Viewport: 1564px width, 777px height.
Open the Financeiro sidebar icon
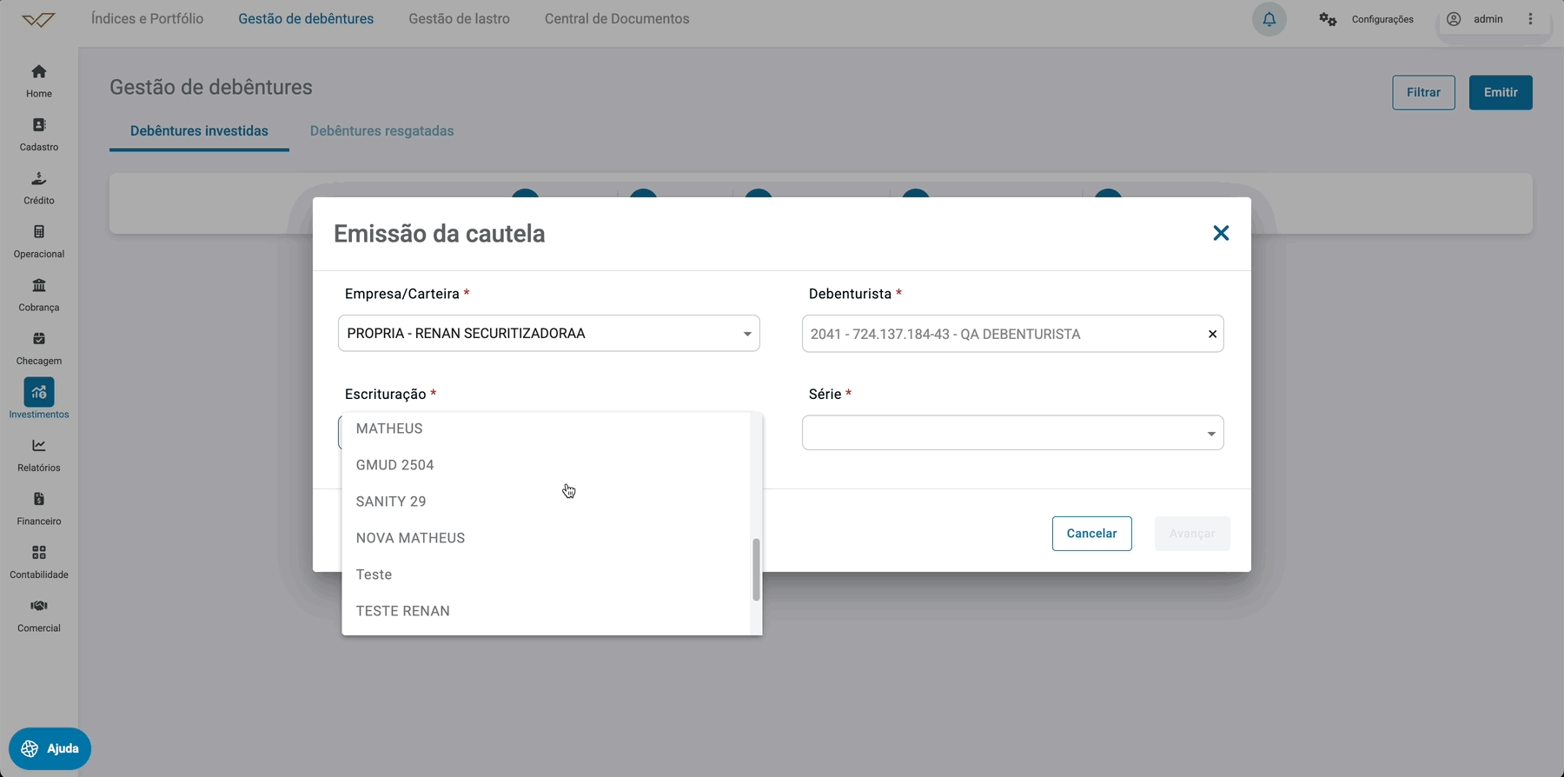(x=39, y=499)
